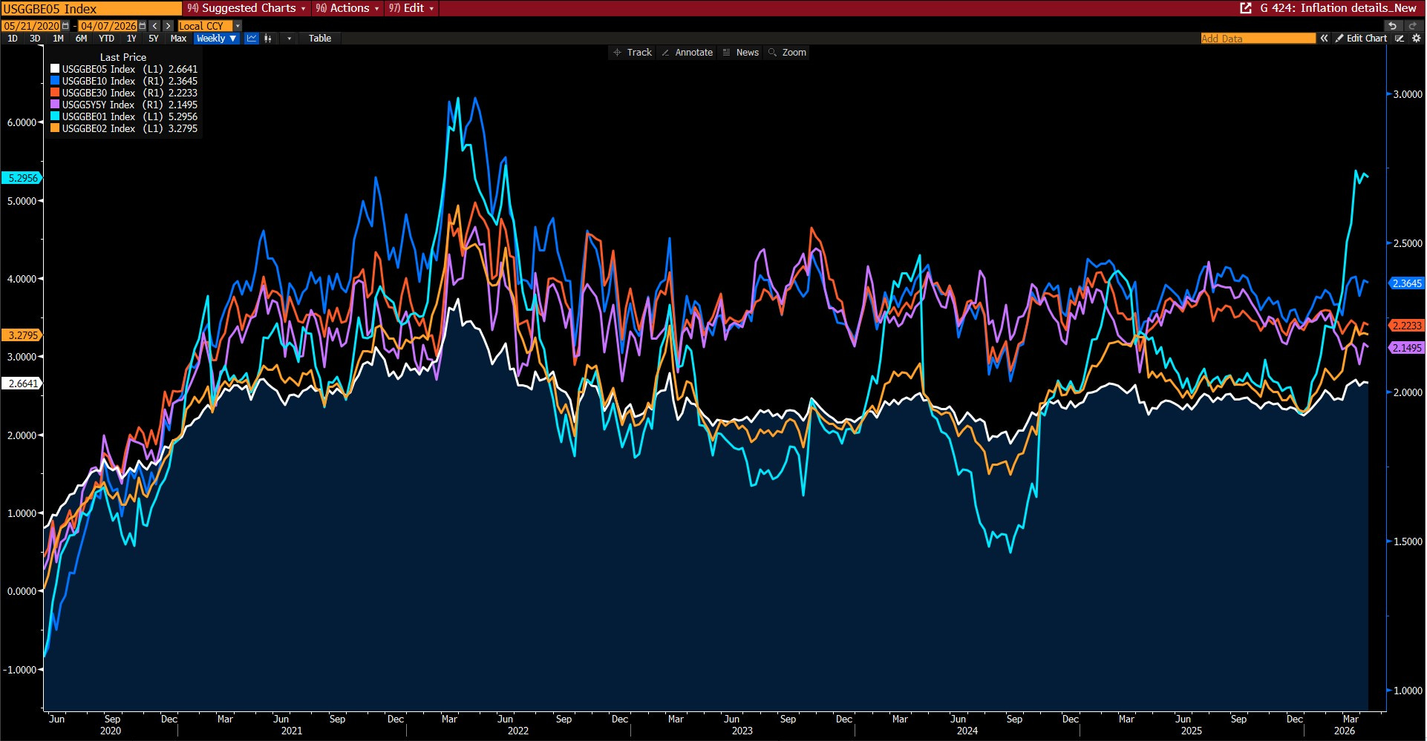Click the line chart type icon
Image resolution: width=1427 pixels, height=741 pixels.
click(x=252, y=39)
